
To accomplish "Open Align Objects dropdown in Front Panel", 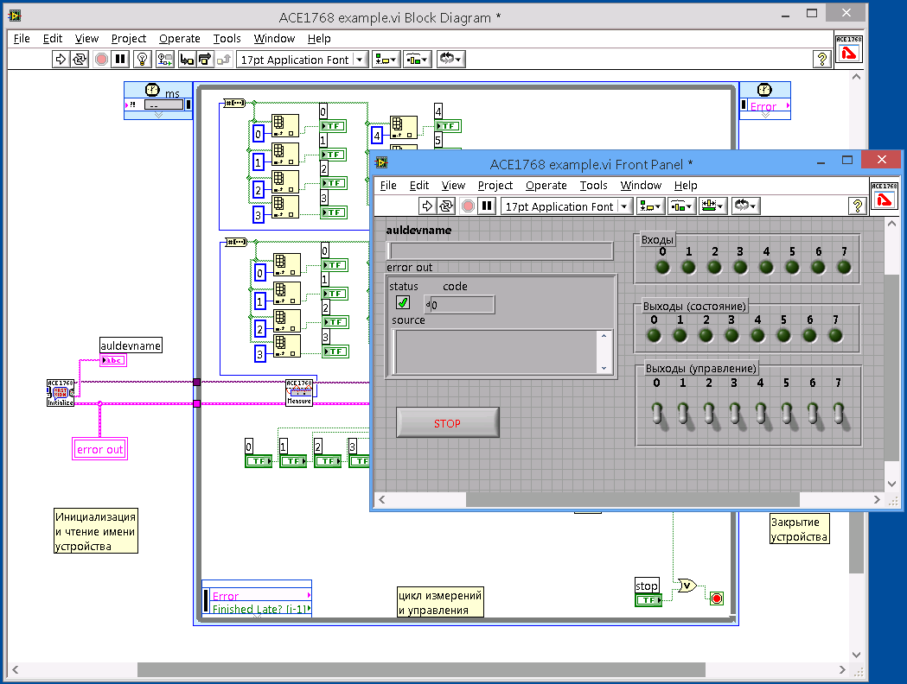I will click(651, 206).
